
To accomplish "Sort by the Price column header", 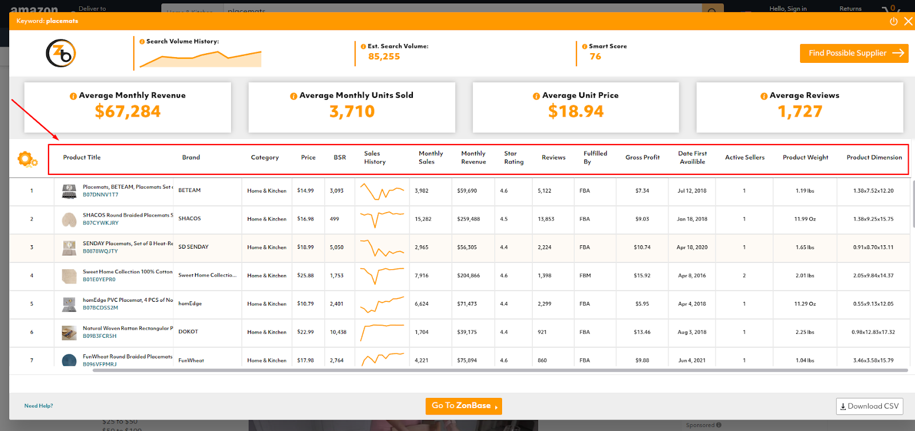I will point(308,158).
